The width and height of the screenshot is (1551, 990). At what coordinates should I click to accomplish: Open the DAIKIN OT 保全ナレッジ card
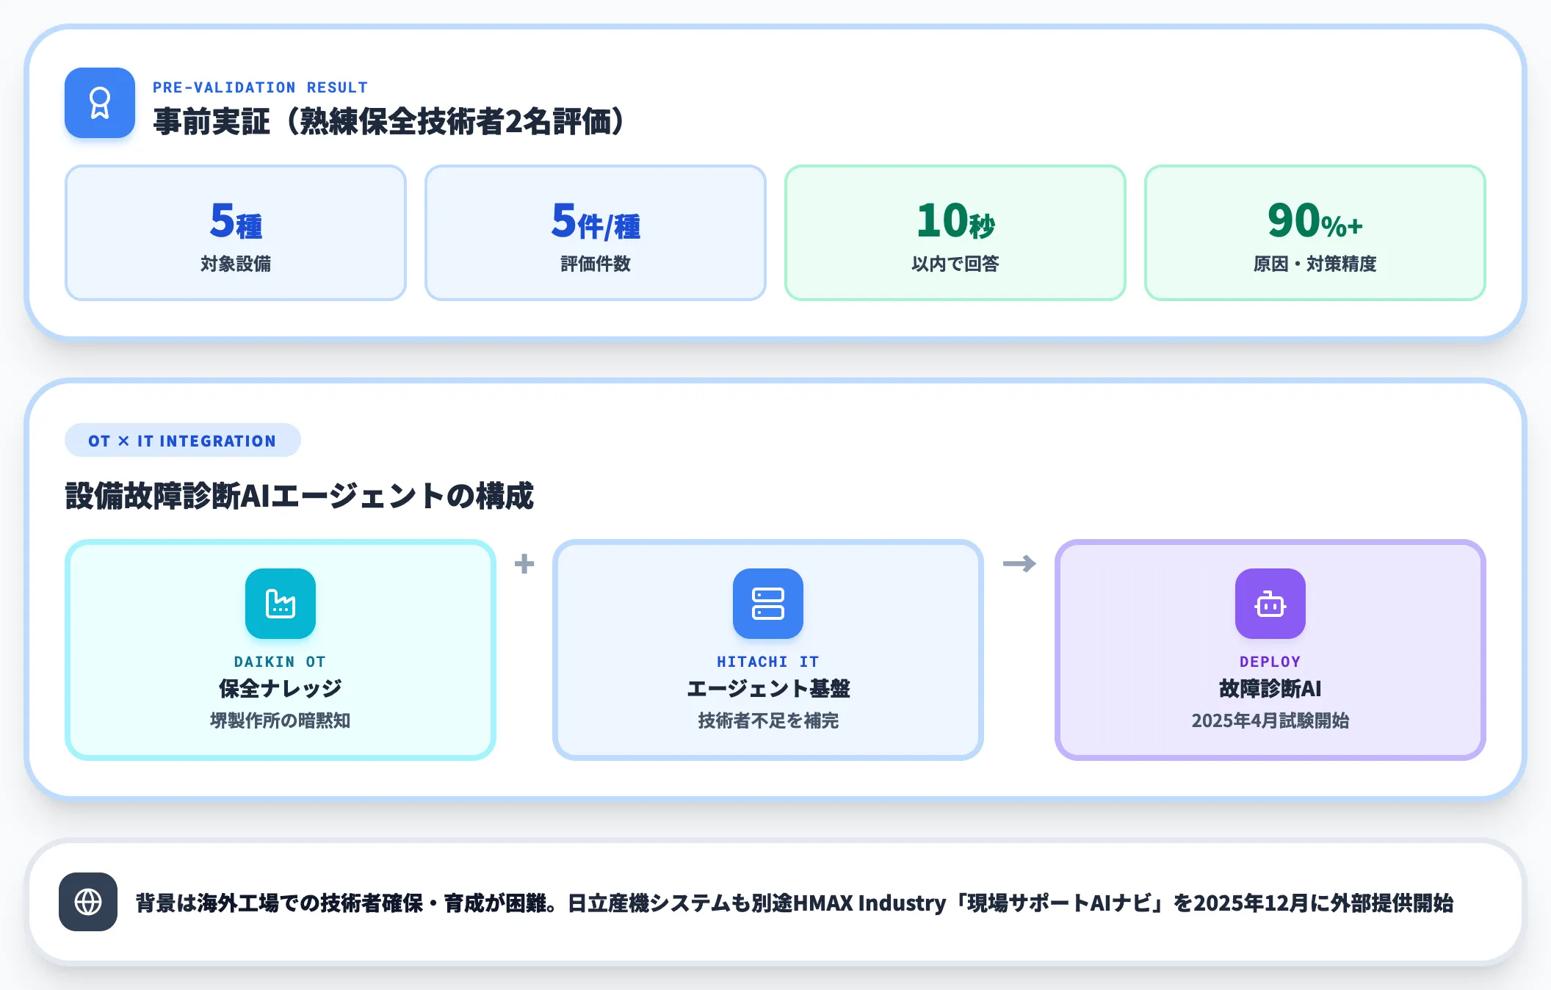coord(281,650)
